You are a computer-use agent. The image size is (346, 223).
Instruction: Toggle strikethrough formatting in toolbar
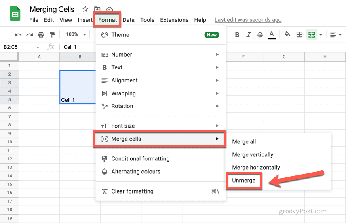coord(260,35)
